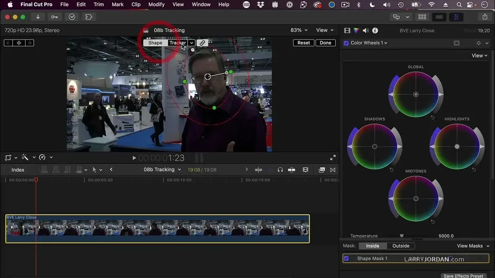Toggle the Browser grid icon
This screenshot has height=278, width=495.
click(422, 17)
